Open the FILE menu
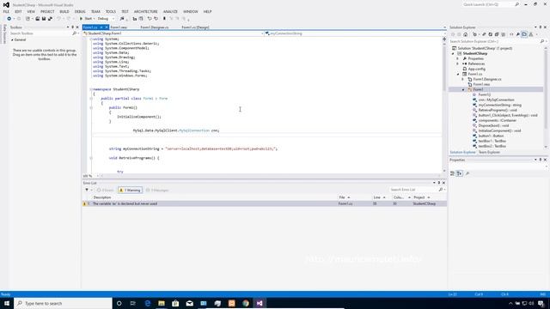Image resolution: width=550 pixels, height=309 pixels. pyautogui.click(x=6, y=11)
